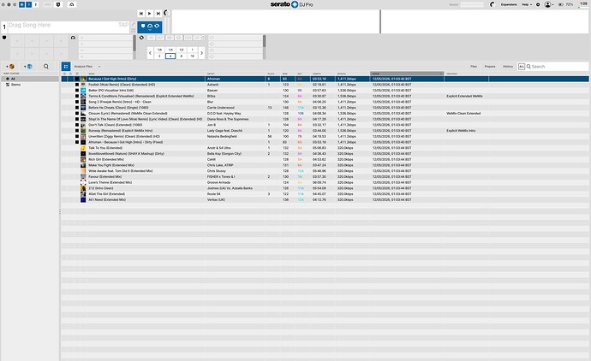Image resolution: width=591 pixels, height=361 pixels.
Task: Click the rotating knob icon beside play controls
Action: 166,13
